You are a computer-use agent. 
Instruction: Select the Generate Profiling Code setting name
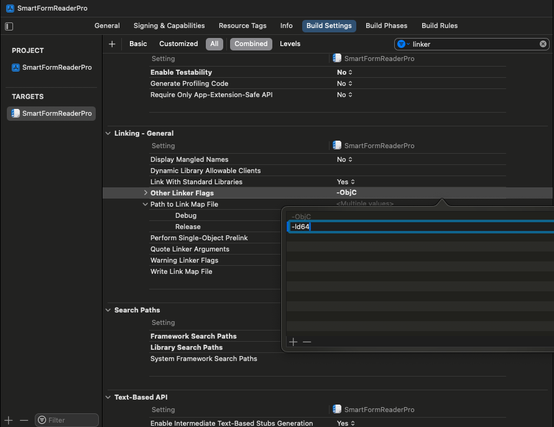coord(190,83)
